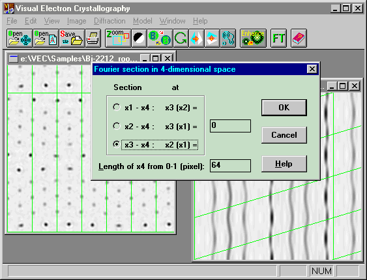Click the x4 length field showing 64
This screenshot has width=367, height=280.
(230, 165)
